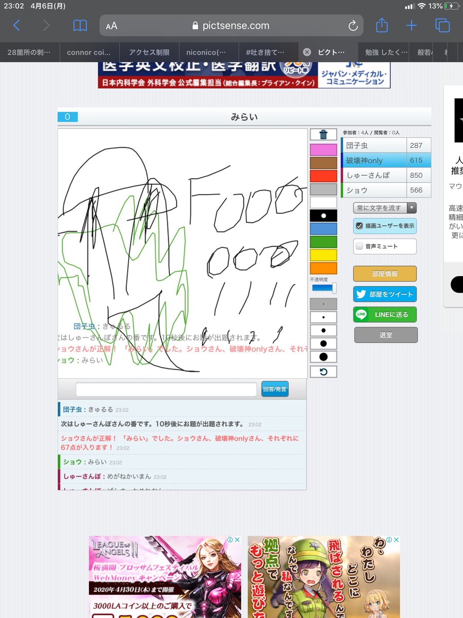The image size is (463, 618).
Task: Select the blue color swatch
Action: pyautogui.click(x=323, y=229)
